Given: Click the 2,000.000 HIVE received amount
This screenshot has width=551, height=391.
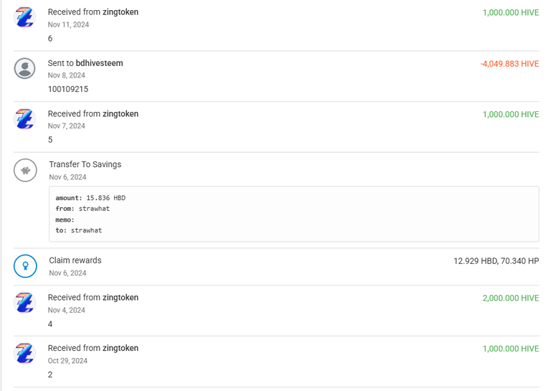Looking at the screenshot, I should coord(511,298).
